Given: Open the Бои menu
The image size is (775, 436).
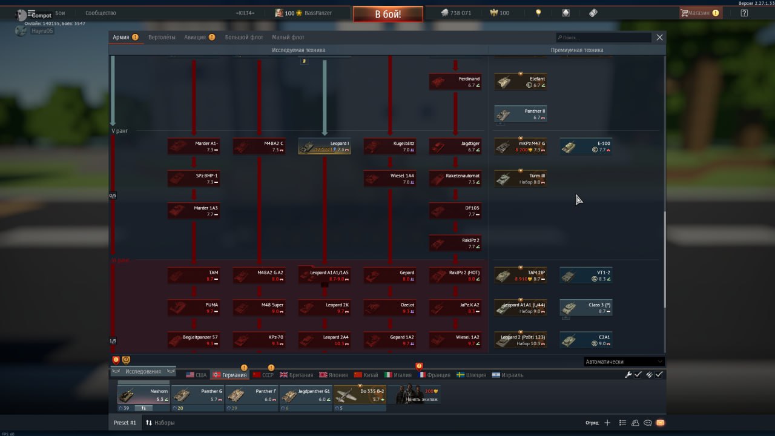Looking at the screenshot, I should click(60, 13).
